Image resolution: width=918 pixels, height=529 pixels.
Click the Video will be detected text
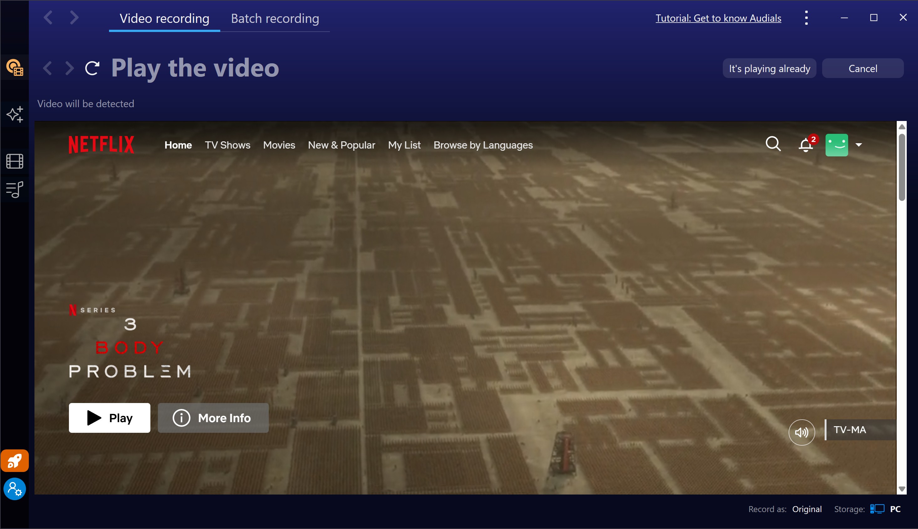[x=86, y=104]
